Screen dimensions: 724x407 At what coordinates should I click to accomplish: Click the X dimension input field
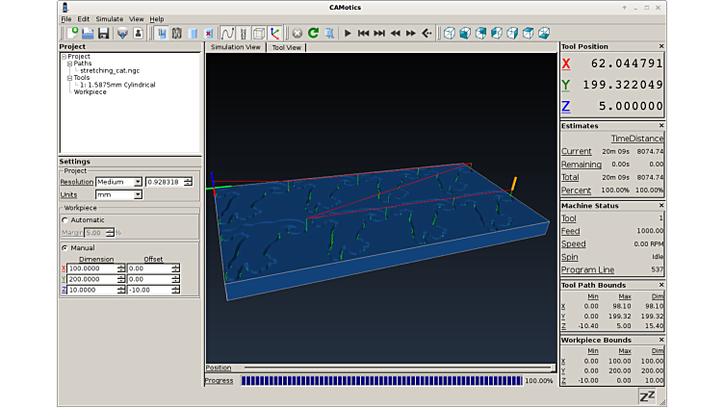91,268
